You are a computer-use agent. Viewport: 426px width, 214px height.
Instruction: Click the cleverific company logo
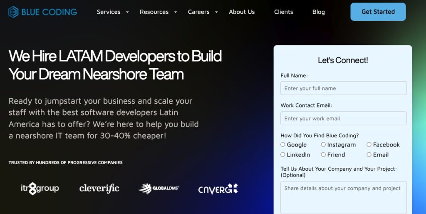[x=99, y=189]
